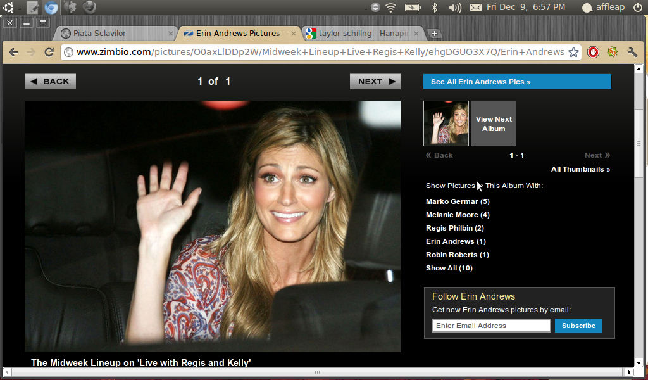The height and width of the screenshot is (380, 648).
Task: Close the taylor schillng tab
Action: (416, 34)
